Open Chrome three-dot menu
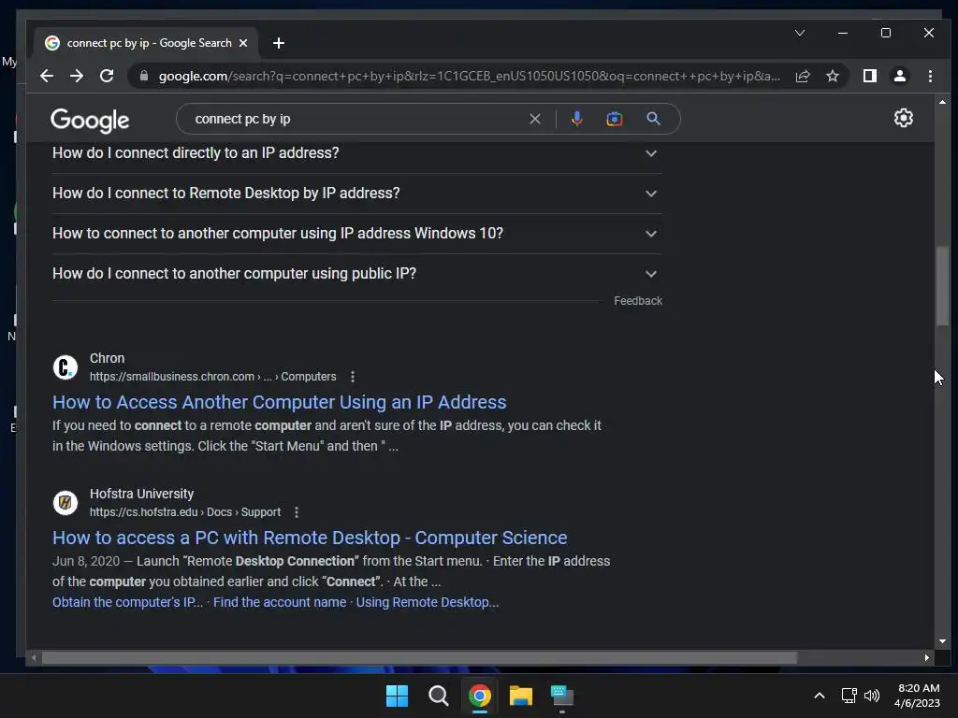The image size is (958, 718). (x=931, y=76)
